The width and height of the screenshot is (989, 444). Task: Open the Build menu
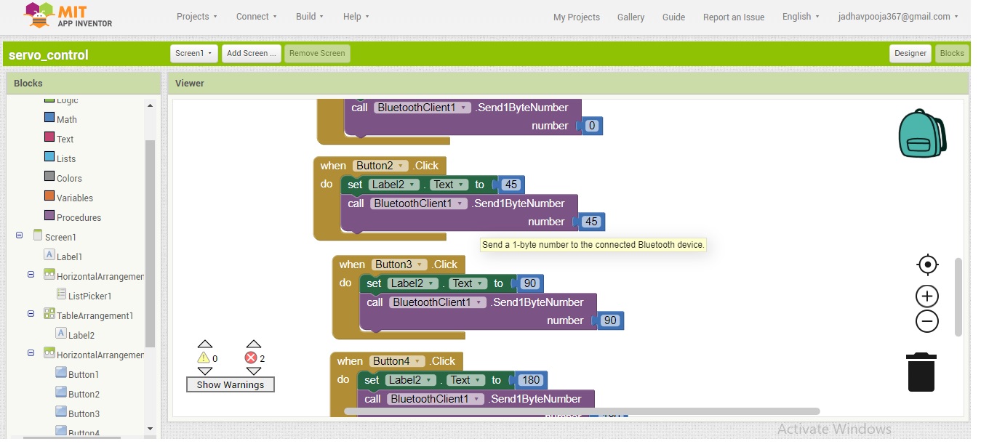[x=310, y=16]
